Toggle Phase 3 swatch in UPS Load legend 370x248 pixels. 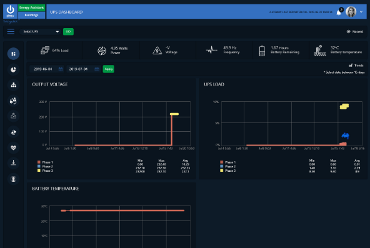[x=221, y=170]
